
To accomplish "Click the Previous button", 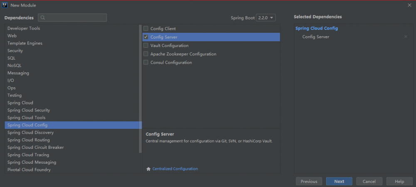I will coord(309,182).
